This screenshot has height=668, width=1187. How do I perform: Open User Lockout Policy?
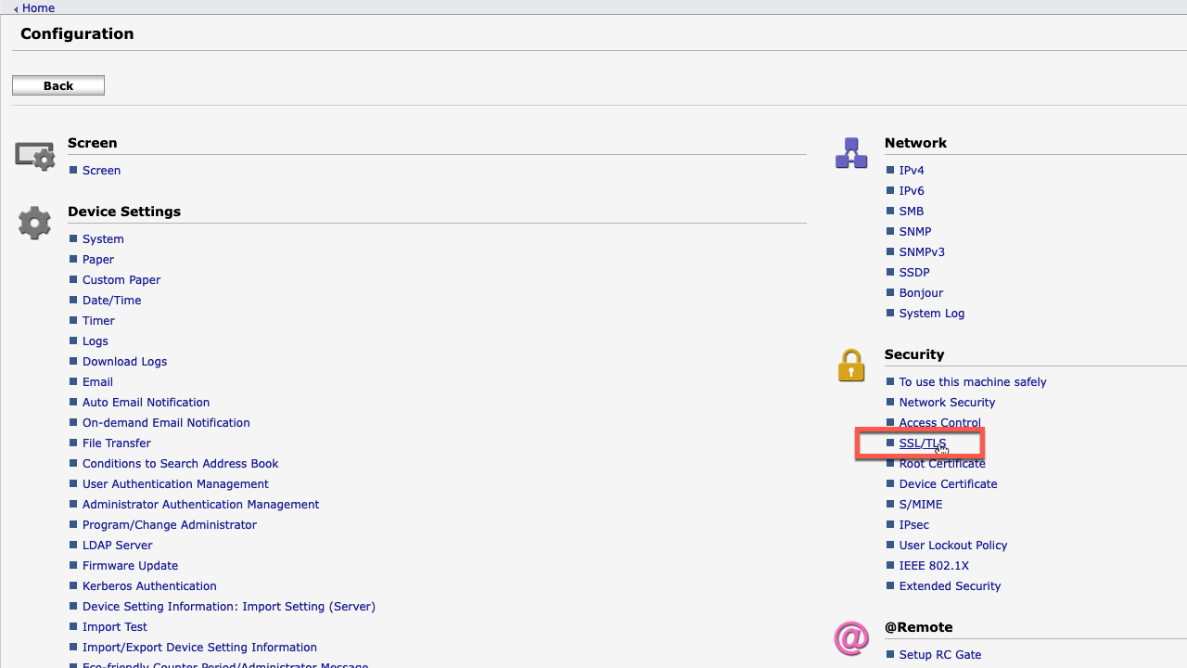(953, 546)
